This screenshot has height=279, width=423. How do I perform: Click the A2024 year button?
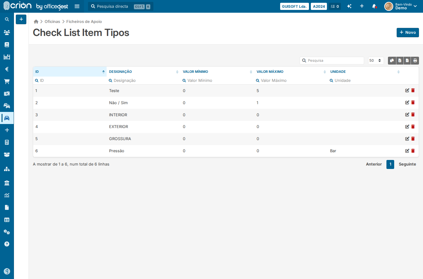pos(319,6)
